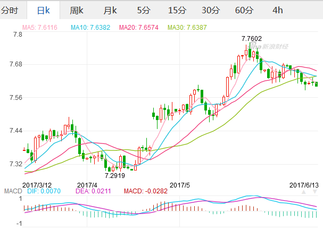The width and height of the screenshot is (323, 230).
Task: Click the 7.56 price axis label
Action: click(16, 98)
